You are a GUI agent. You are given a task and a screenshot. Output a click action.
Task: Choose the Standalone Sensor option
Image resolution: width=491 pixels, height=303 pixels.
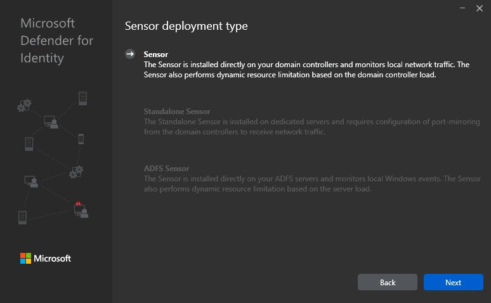coord(177,112)
